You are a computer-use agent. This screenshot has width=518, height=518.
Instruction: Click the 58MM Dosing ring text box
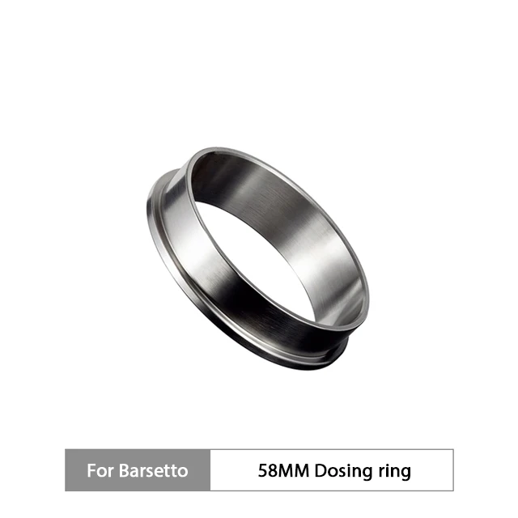(x=332, y=470)
